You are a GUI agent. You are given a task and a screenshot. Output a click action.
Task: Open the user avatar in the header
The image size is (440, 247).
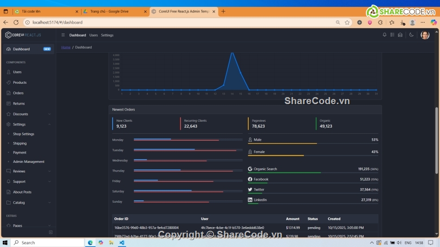pos(425,35)
